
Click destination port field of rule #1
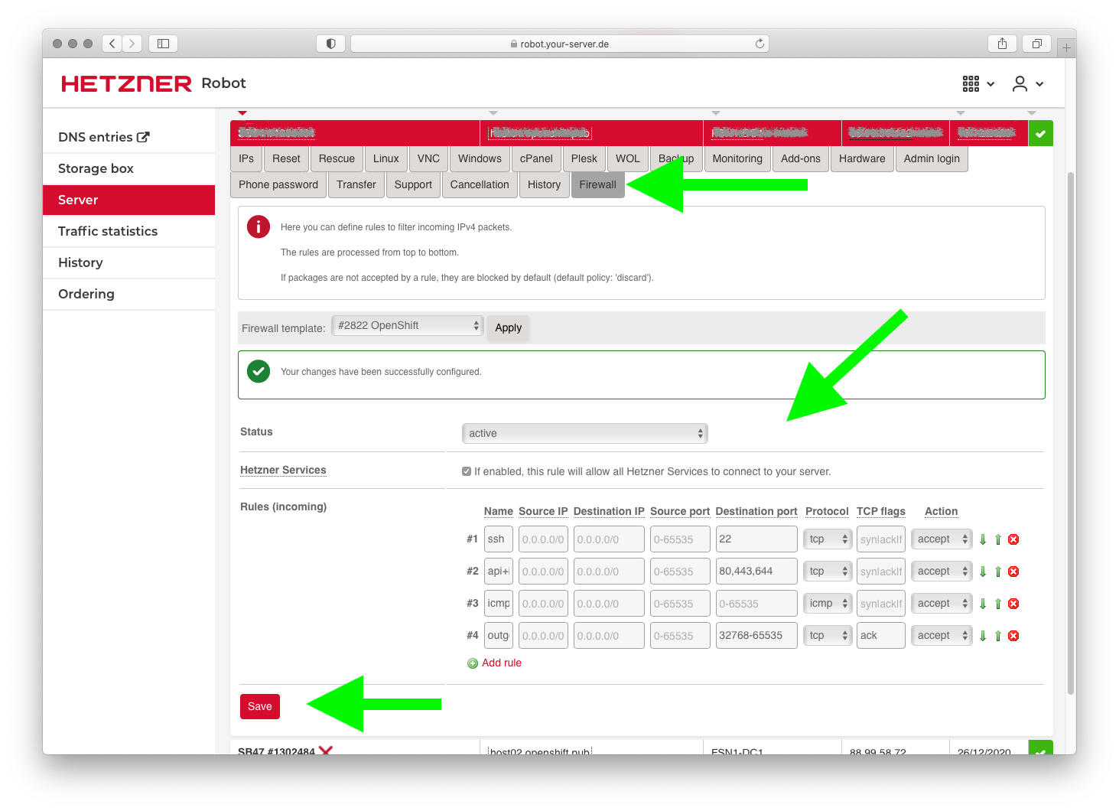[756, 539]
